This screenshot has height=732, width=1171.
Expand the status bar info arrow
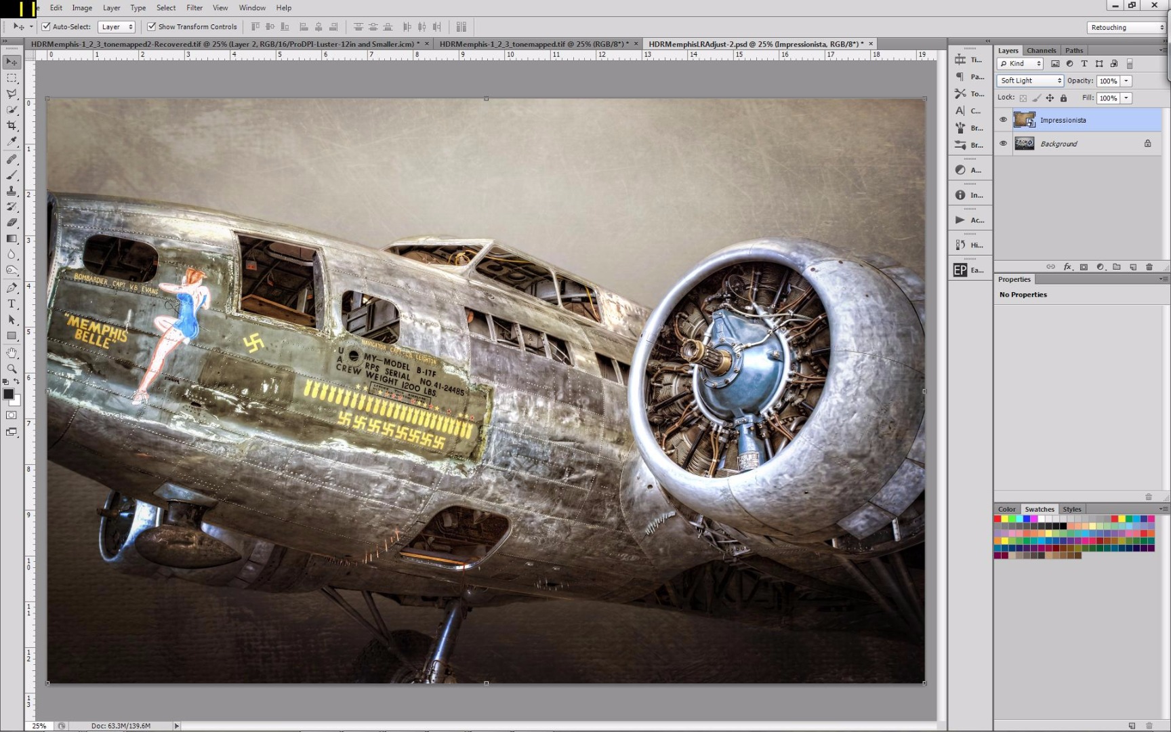click(177, 726)
